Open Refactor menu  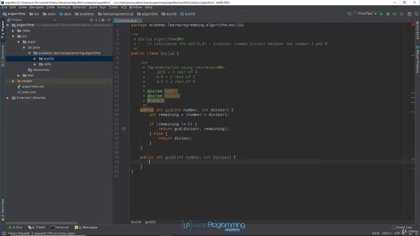pos(79,7)
